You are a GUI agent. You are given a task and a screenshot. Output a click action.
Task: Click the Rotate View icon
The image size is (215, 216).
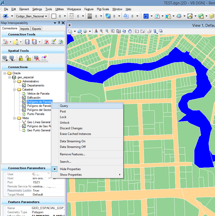coord(124,31)
